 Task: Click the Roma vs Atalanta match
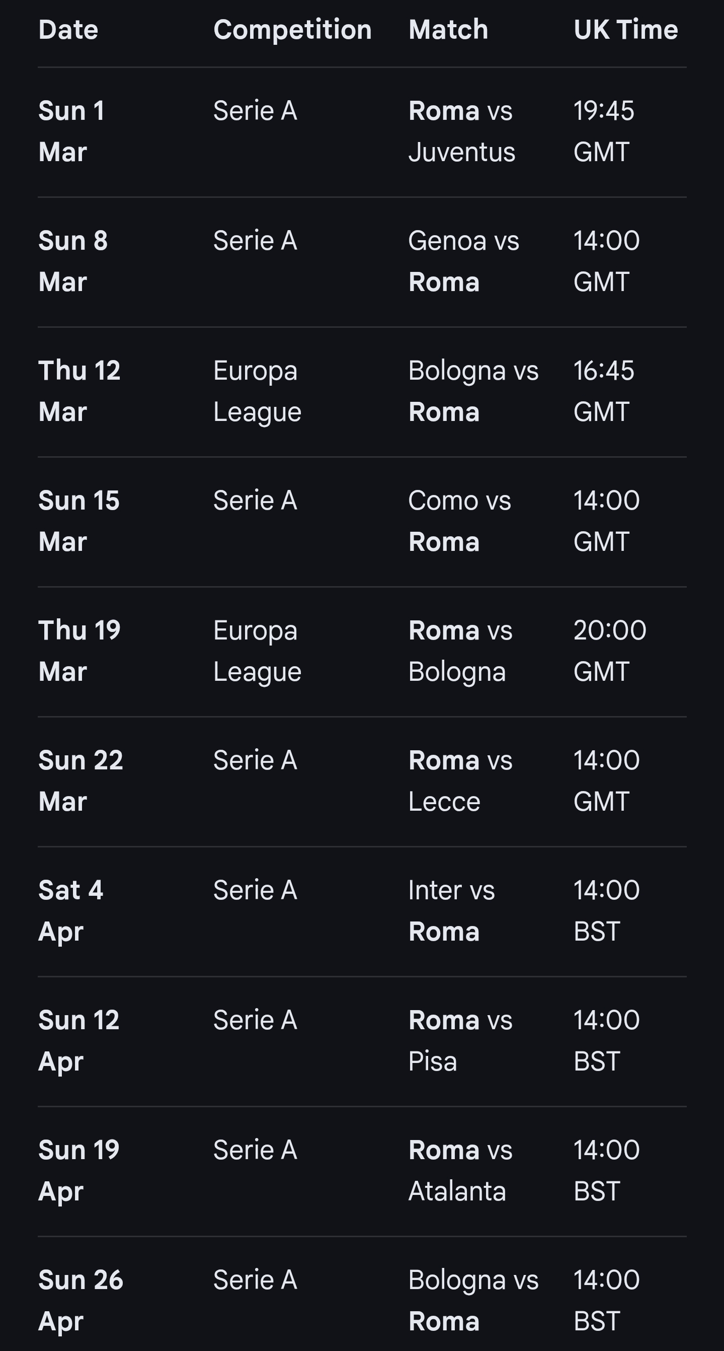tap(460, 1170)
